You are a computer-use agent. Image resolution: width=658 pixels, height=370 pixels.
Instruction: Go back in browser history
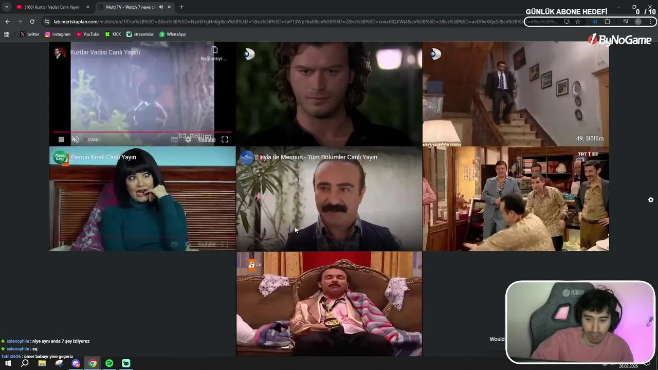7,22
